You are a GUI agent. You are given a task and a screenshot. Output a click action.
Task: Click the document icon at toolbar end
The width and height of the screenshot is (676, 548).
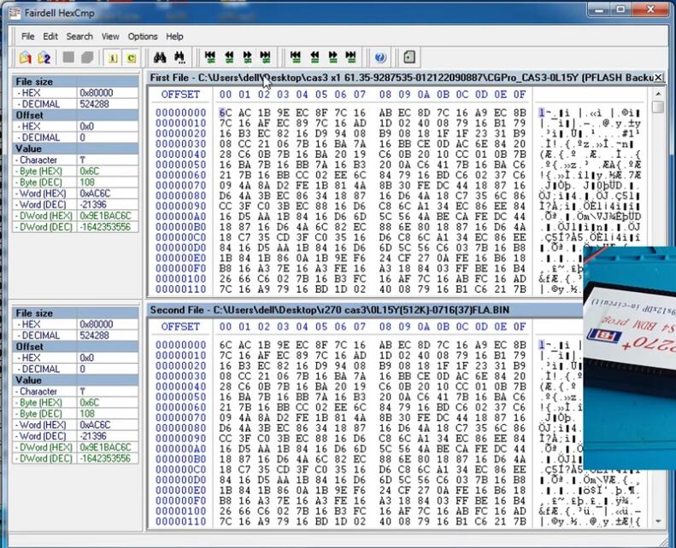pos(409,57)
